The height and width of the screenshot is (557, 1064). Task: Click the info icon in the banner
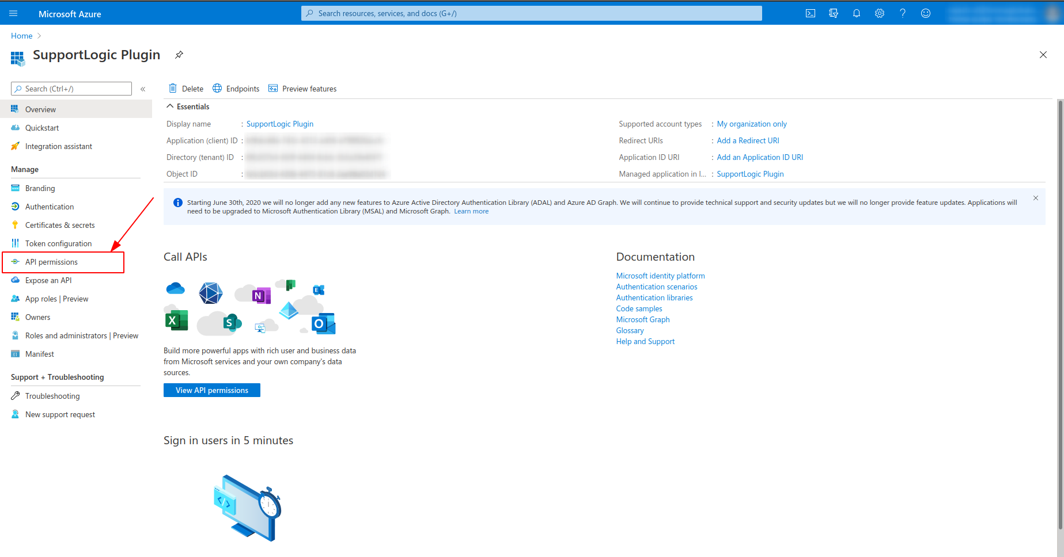178,203
